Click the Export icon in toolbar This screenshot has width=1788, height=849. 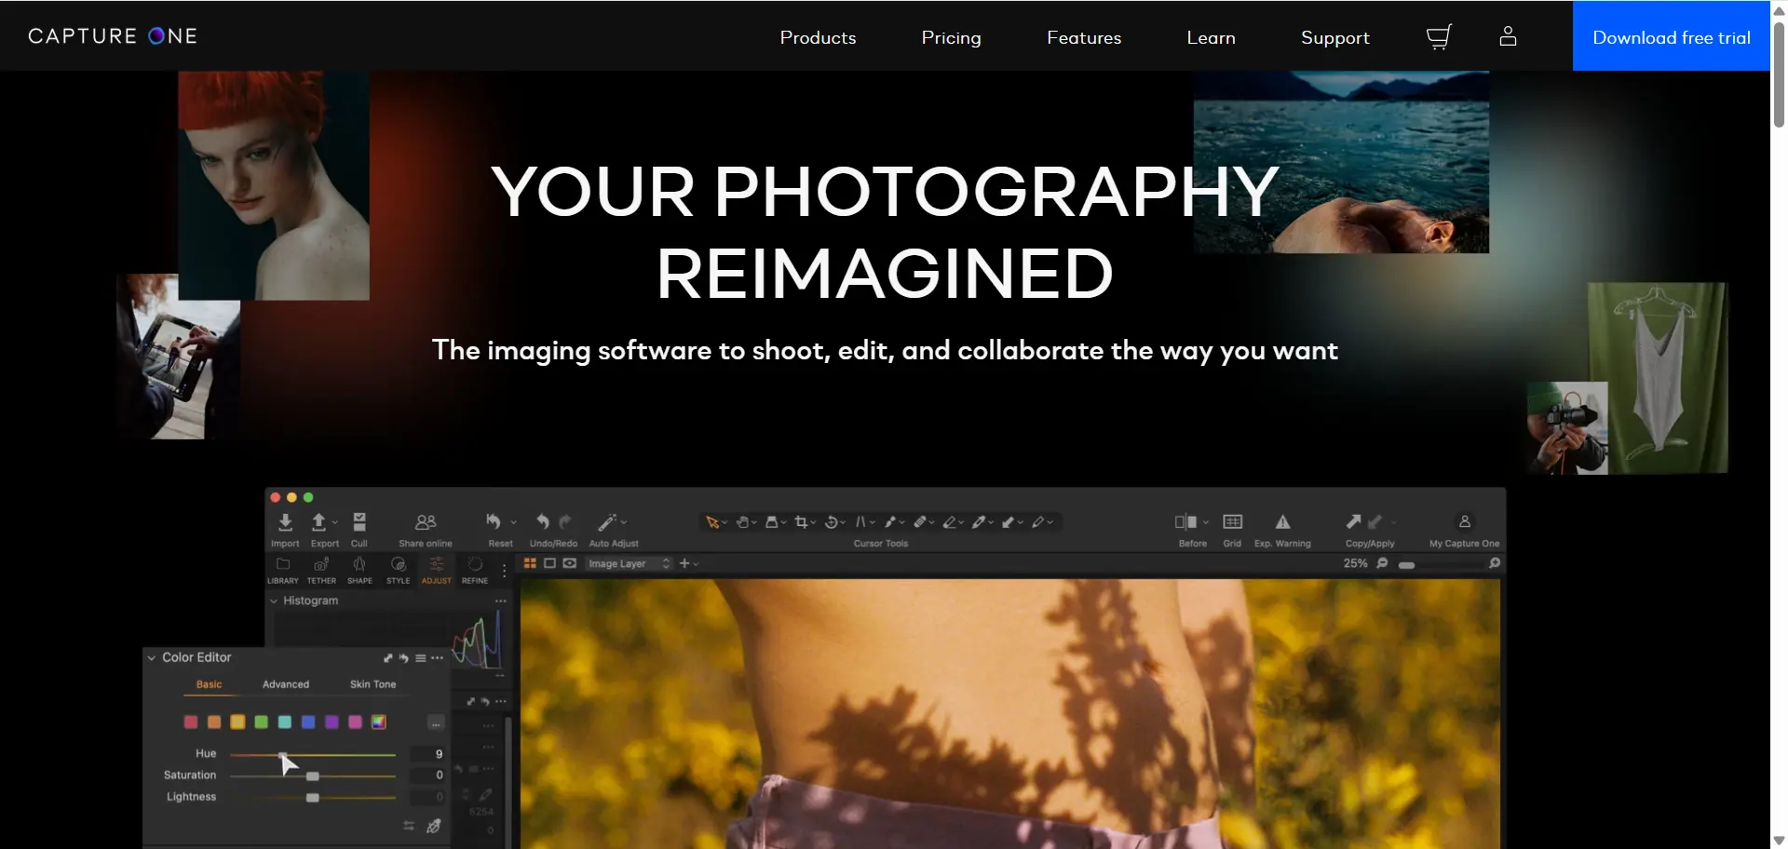pos(318,522)
